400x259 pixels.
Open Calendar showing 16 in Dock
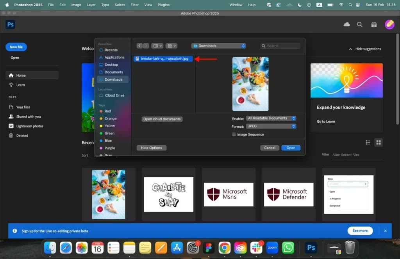(97, 248)
